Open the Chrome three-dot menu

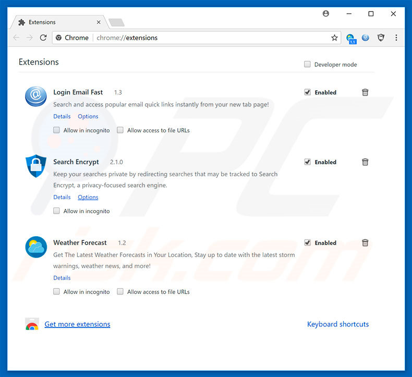[396, 38]
